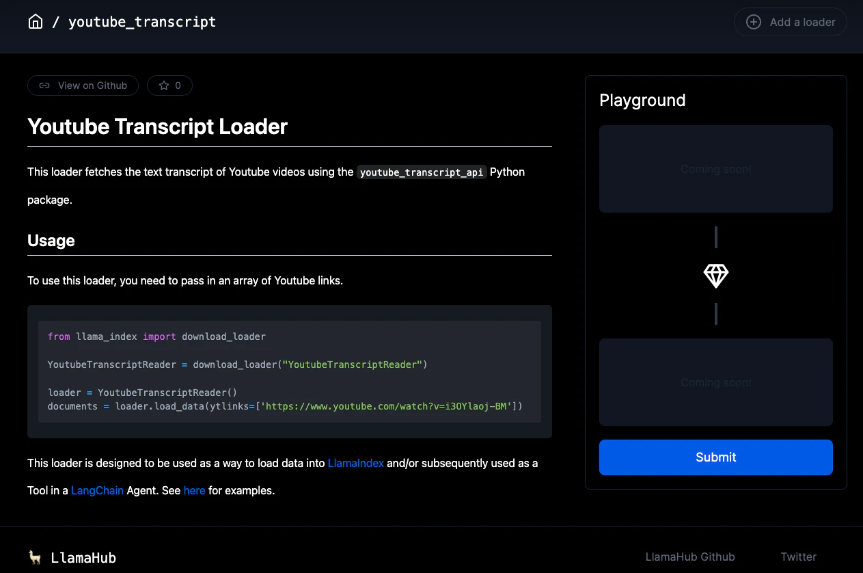This screenshot has height=573, width=863.
Task: Click the link icon beside View on Github
Action: click(x=44, y=85)
